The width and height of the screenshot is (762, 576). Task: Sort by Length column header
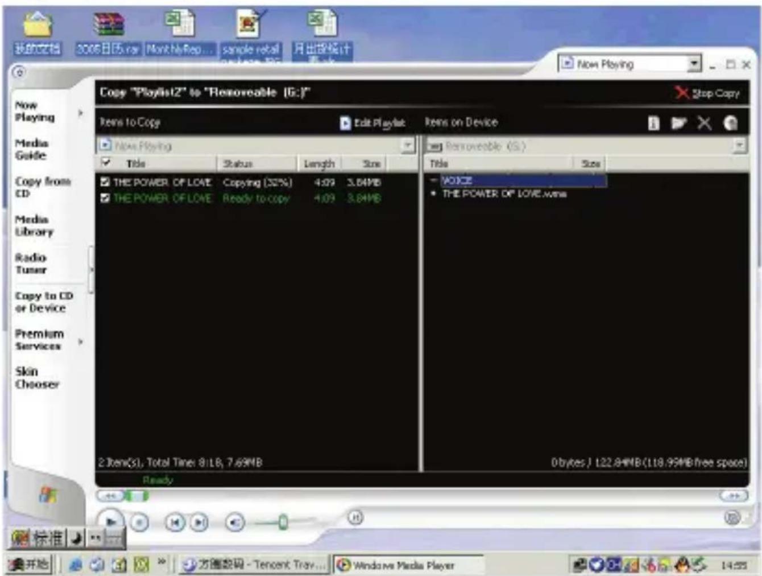pos(321,164)
